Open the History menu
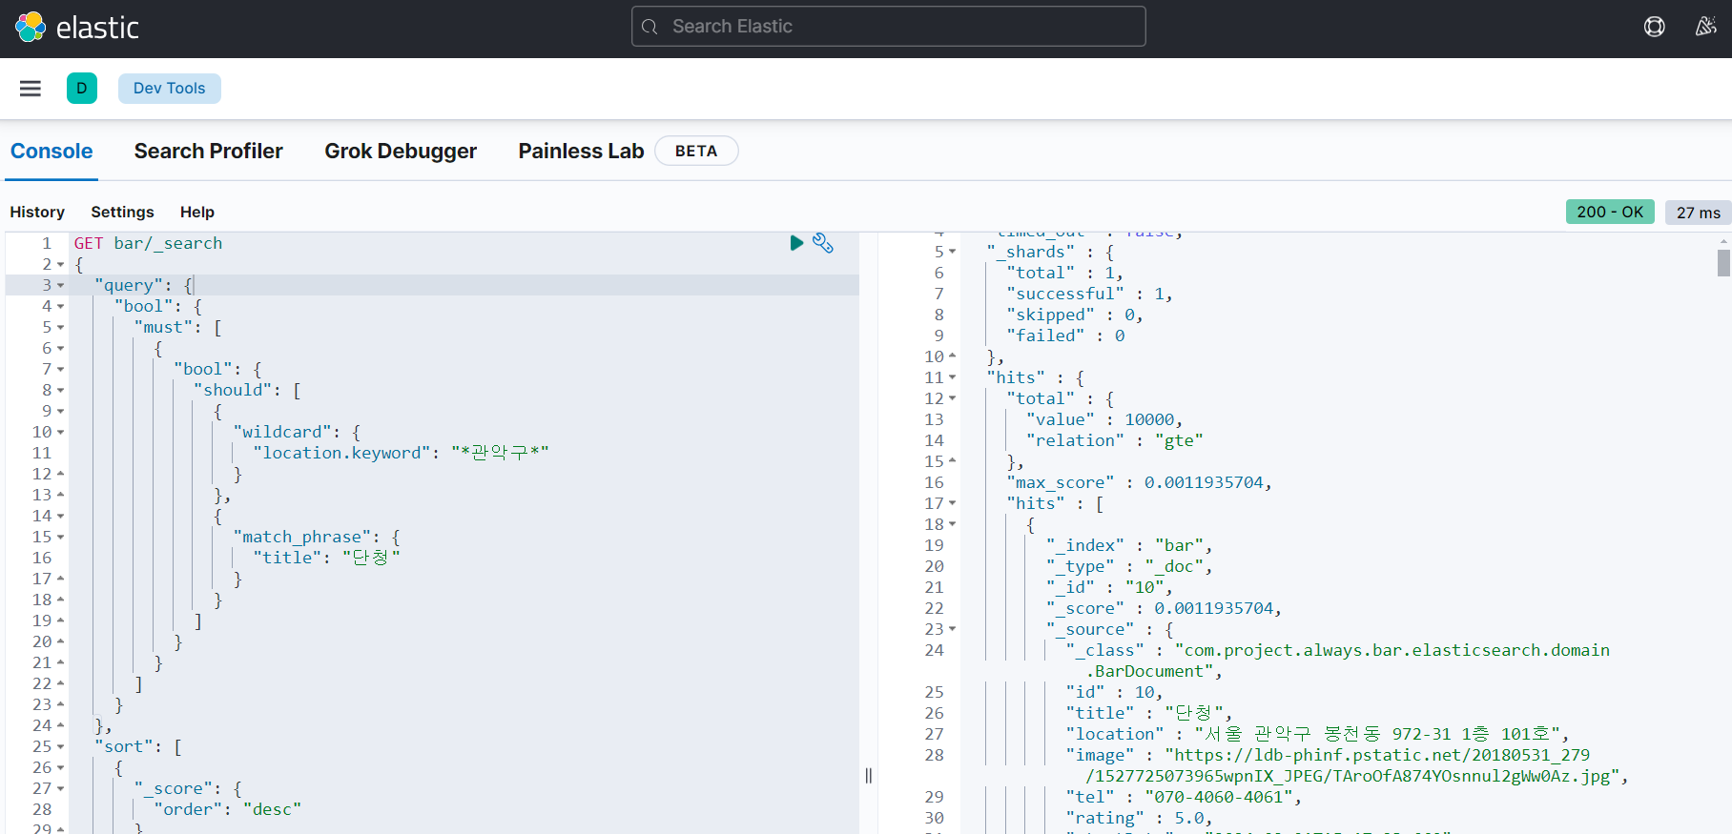The height and width of the screenshot is (834, 1732). coord(37,213)
